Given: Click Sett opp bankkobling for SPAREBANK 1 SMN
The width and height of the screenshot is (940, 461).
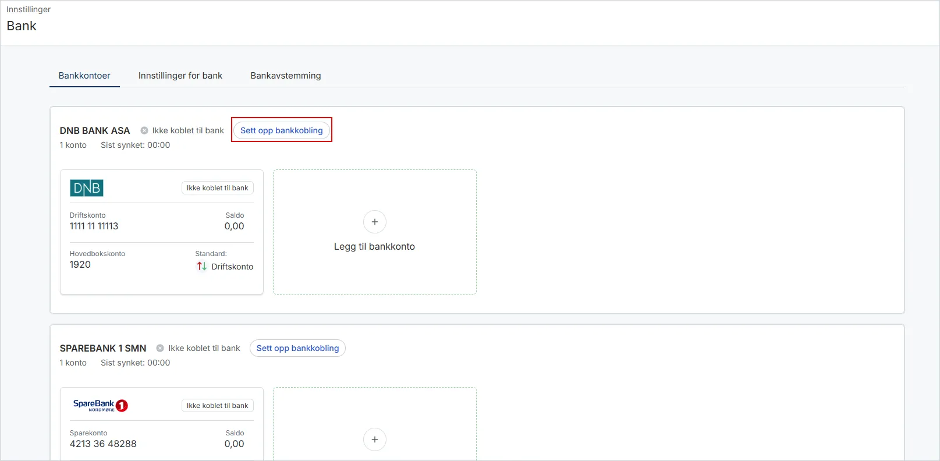Looking at the screenshot, I should click(x=297, y=348).
